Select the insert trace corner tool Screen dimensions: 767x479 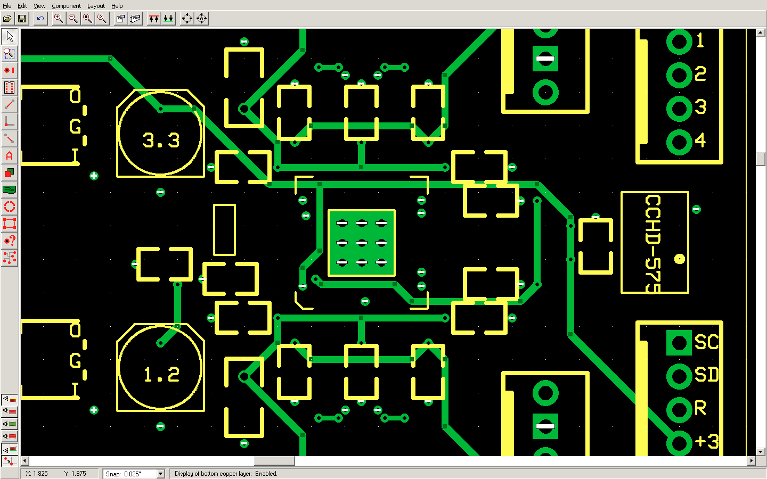point(10,122)
